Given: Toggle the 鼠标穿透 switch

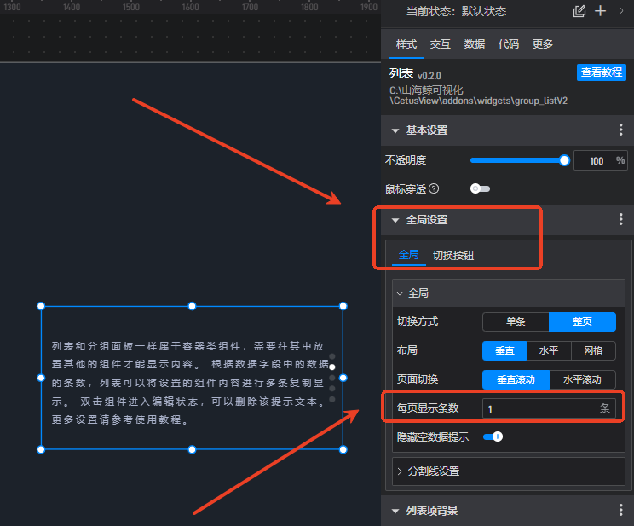Looking at the screenshot, I should coord(480,188).
